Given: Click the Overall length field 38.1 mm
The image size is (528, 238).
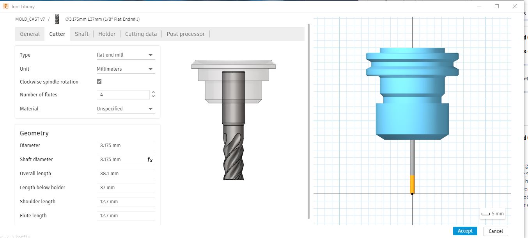Looking at the screenshot, I should (126, 174).
